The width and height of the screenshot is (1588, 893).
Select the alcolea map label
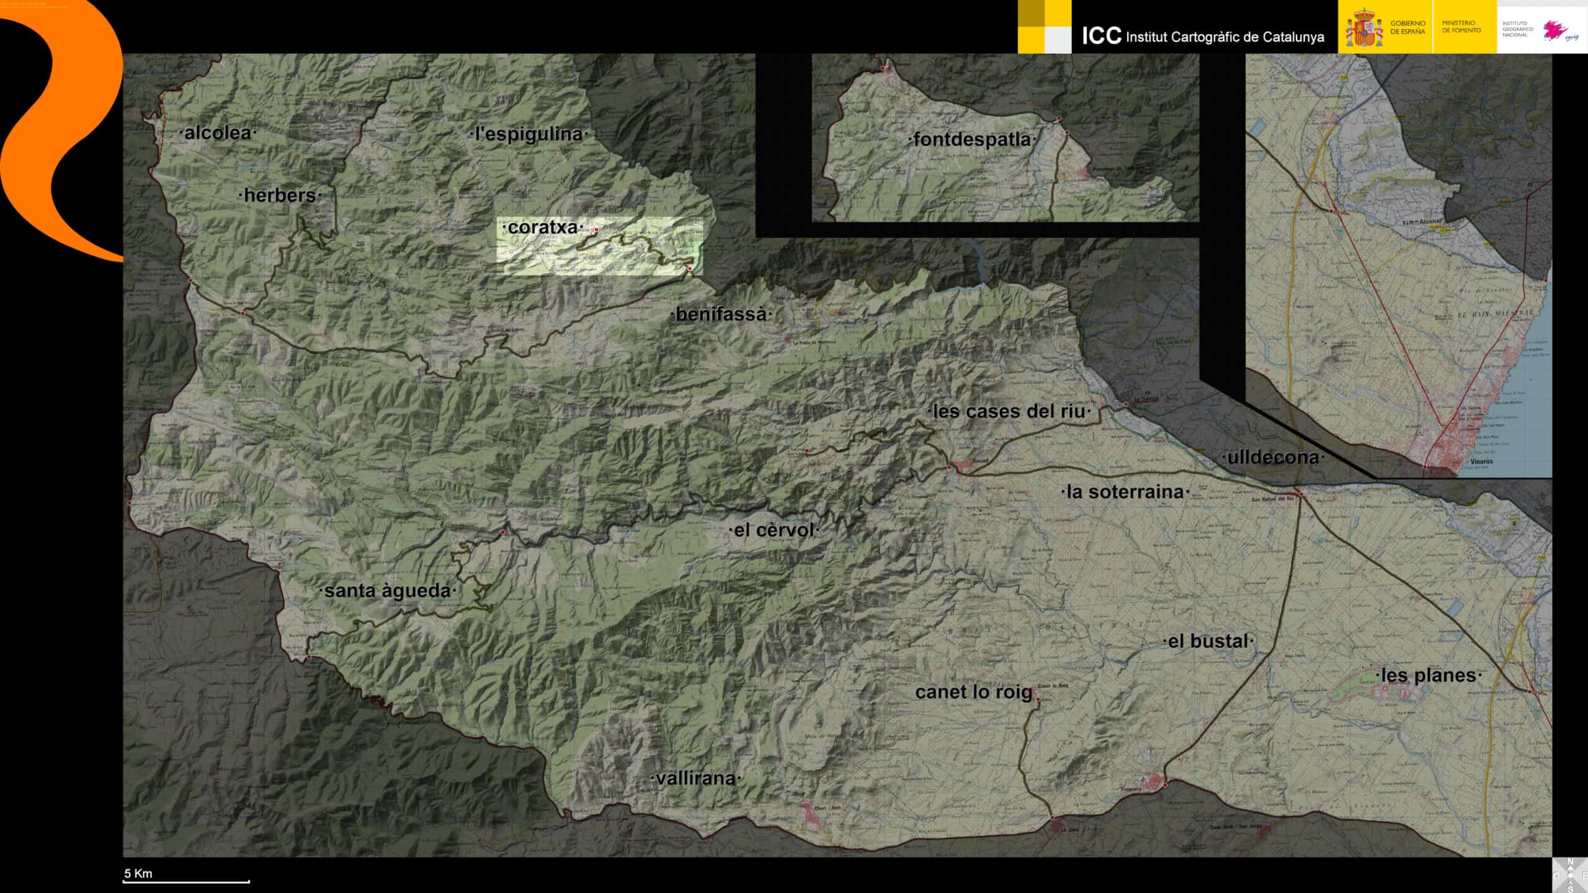pos(218,133)
